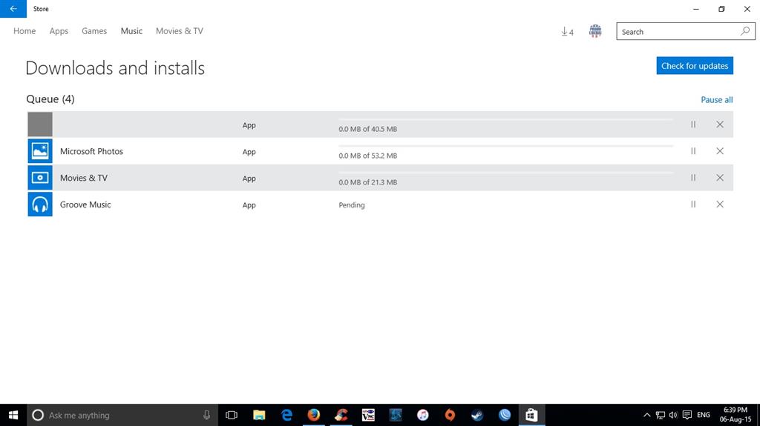Screen dimensions: 760x426
Task: Open the user account avatar
Action: pos(595,31)
